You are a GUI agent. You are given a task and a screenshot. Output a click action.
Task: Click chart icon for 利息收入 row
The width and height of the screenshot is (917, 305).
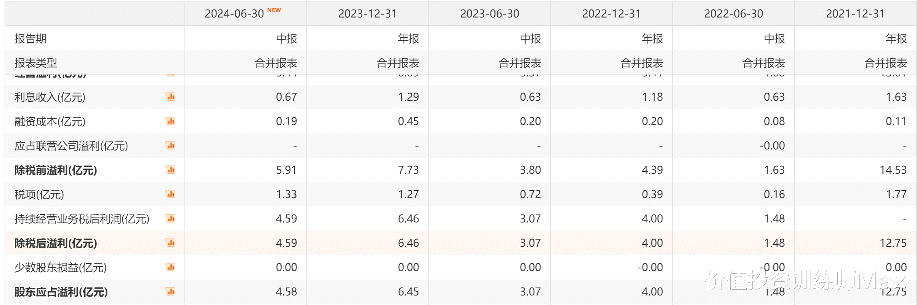tap(170, 97)
